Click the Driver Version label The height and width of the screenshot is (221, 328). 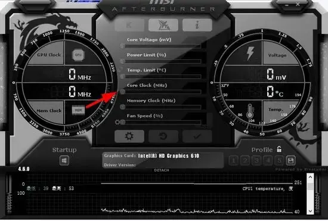point(120,165)
